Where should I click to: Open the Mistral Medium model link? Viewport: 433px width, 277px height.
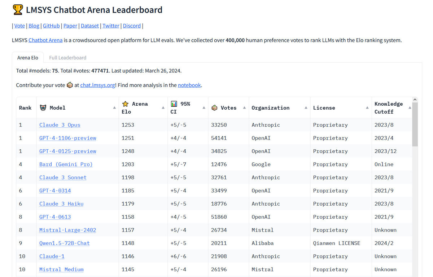[61, 269]
